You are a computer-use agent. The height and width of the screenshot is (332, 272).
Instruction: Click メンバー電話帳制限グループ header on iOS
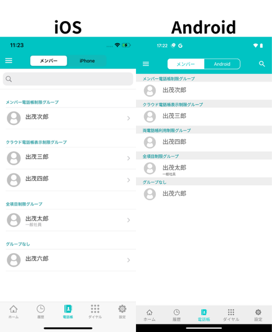(x=32, y=102)
